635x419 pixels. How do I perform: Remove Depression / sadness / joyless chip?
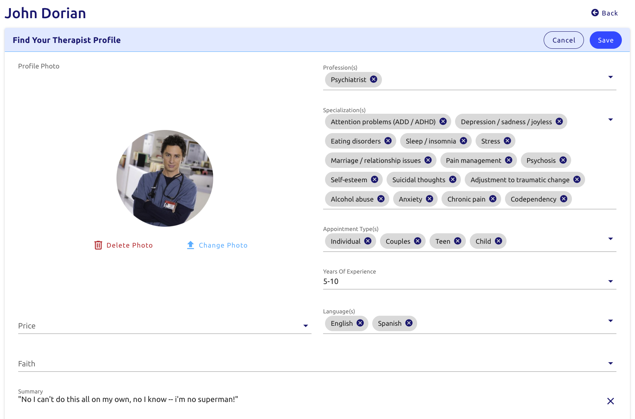[559, 121]
